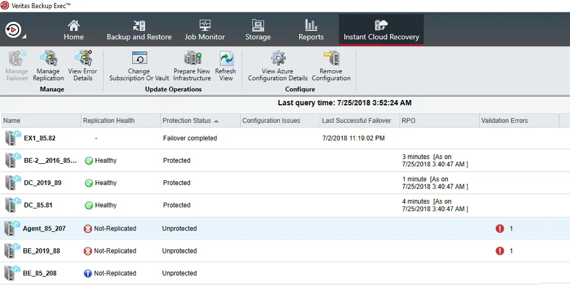Open the Storage tab
The width and height of the screenshot is (570, 285).
coord(257,30)
